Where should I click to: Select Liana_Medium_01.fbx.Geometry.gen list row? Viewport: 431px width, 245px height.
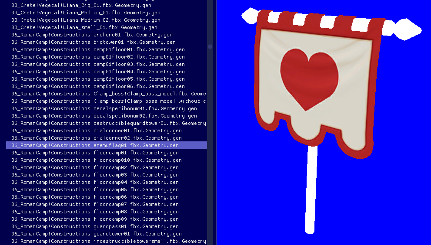click(107, 13)
